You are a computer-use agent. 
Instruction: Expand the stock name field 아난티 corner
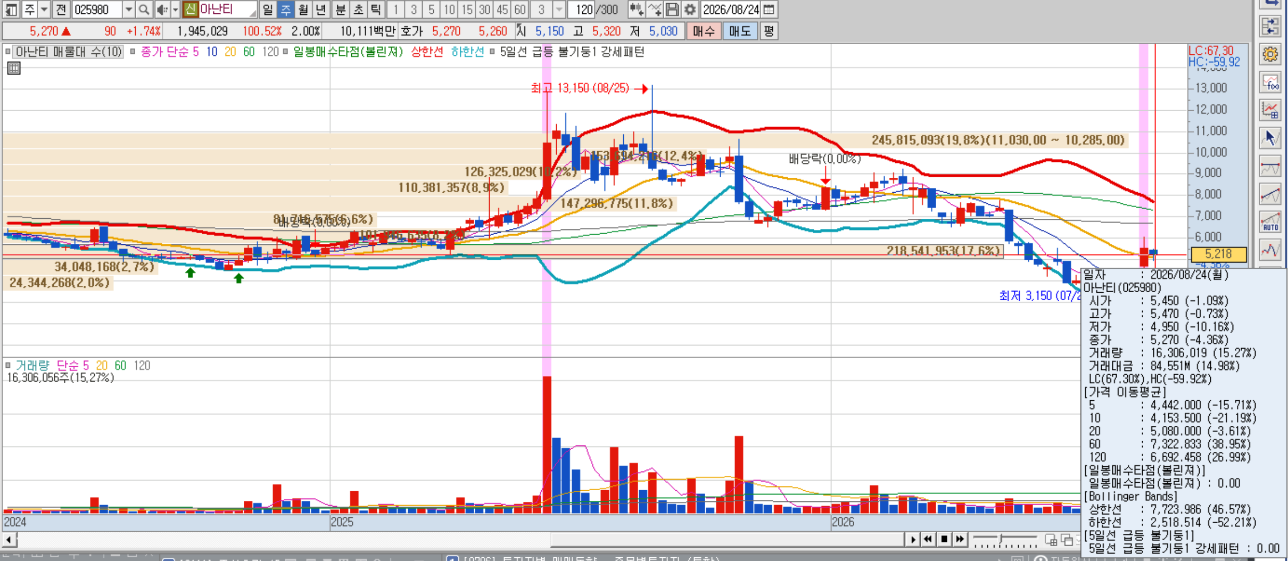[x=252, y=13]
